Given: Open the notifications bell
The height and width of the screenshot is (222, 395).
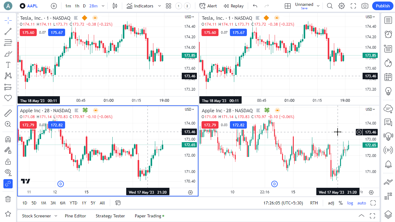Looking at the screenshot, I should coord(388,164).
